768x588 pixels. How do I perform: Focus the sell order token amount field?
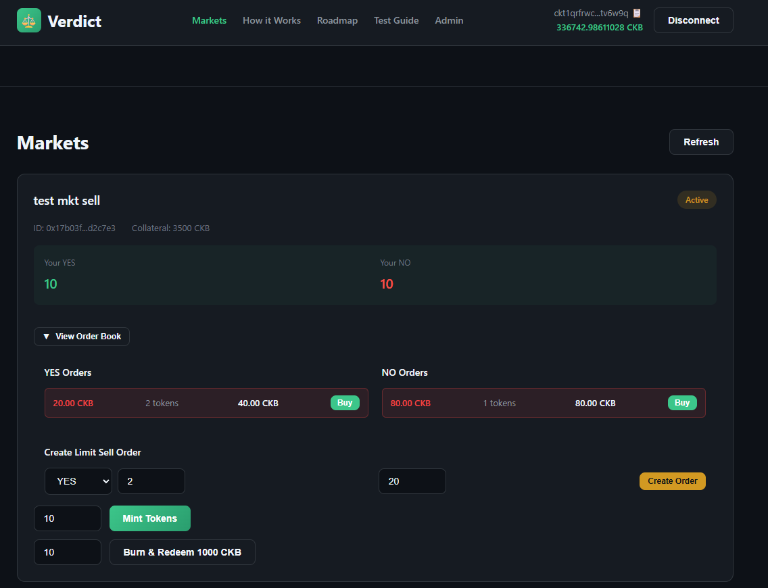pos(151,481)
